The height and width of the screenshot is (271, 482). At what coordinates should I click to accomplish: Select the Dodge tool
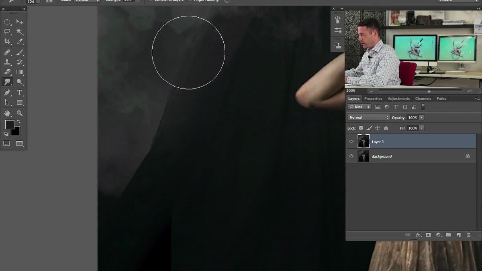(19, 82)
